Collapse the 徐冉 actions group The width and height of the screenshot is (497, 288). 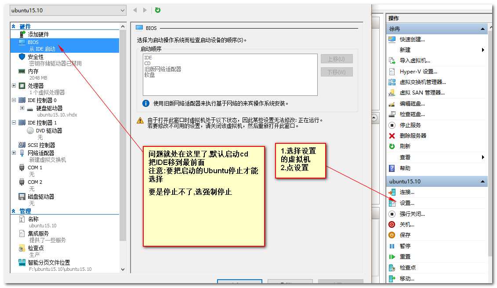[x=482, y=29]
